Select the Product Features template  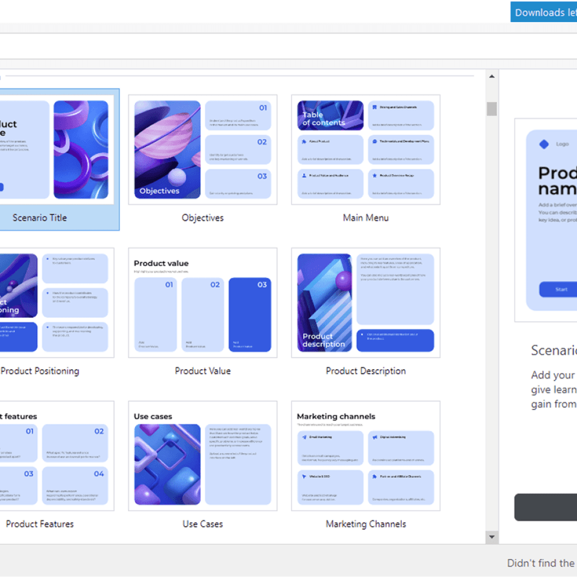coord(56,456)
